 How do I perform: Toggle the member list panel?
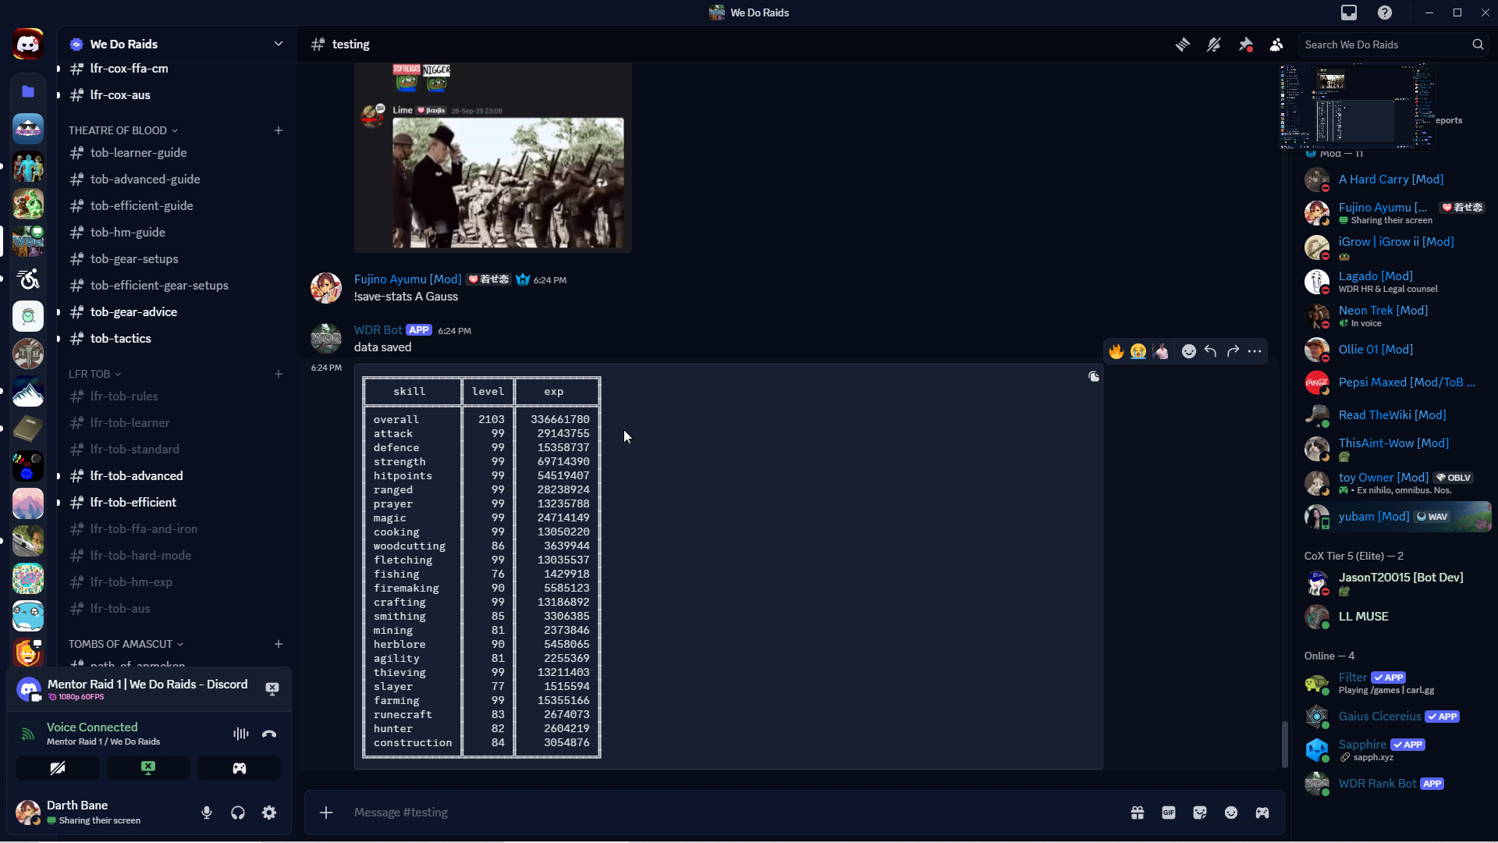click(1276, 44)
